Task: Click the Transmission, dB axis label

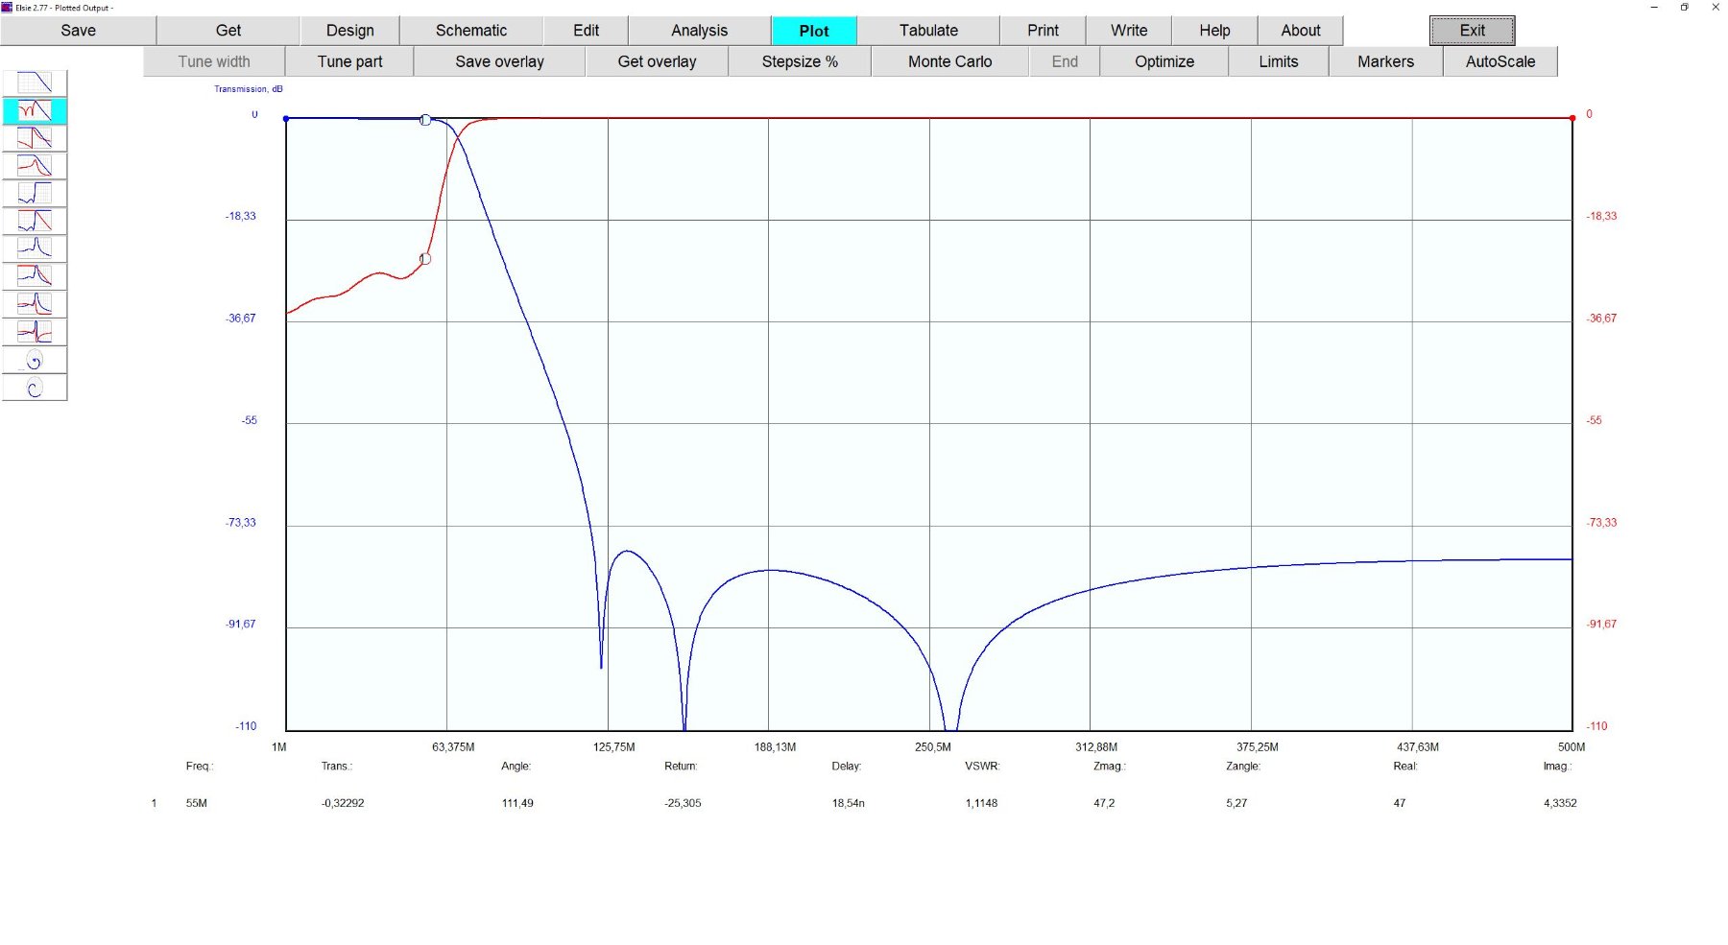Action: pyautogui.click(x=249, y=89)
